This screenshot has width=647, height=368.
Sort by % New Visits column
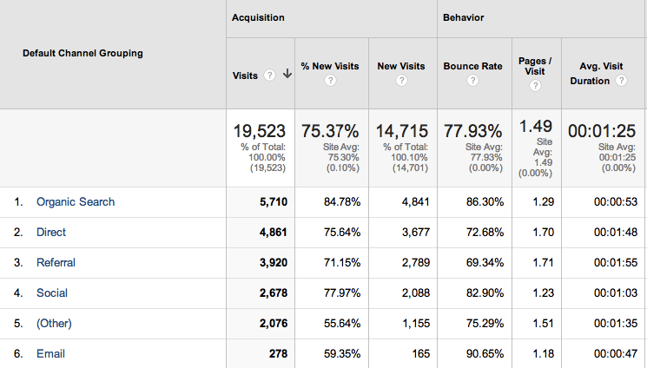tap(330, 66)
